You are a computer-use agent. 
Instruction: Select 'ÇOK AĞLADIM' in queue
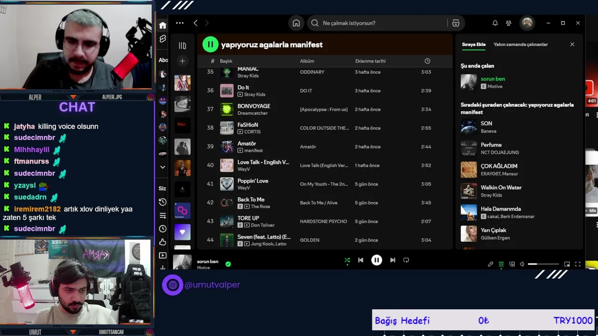[519, 170]
